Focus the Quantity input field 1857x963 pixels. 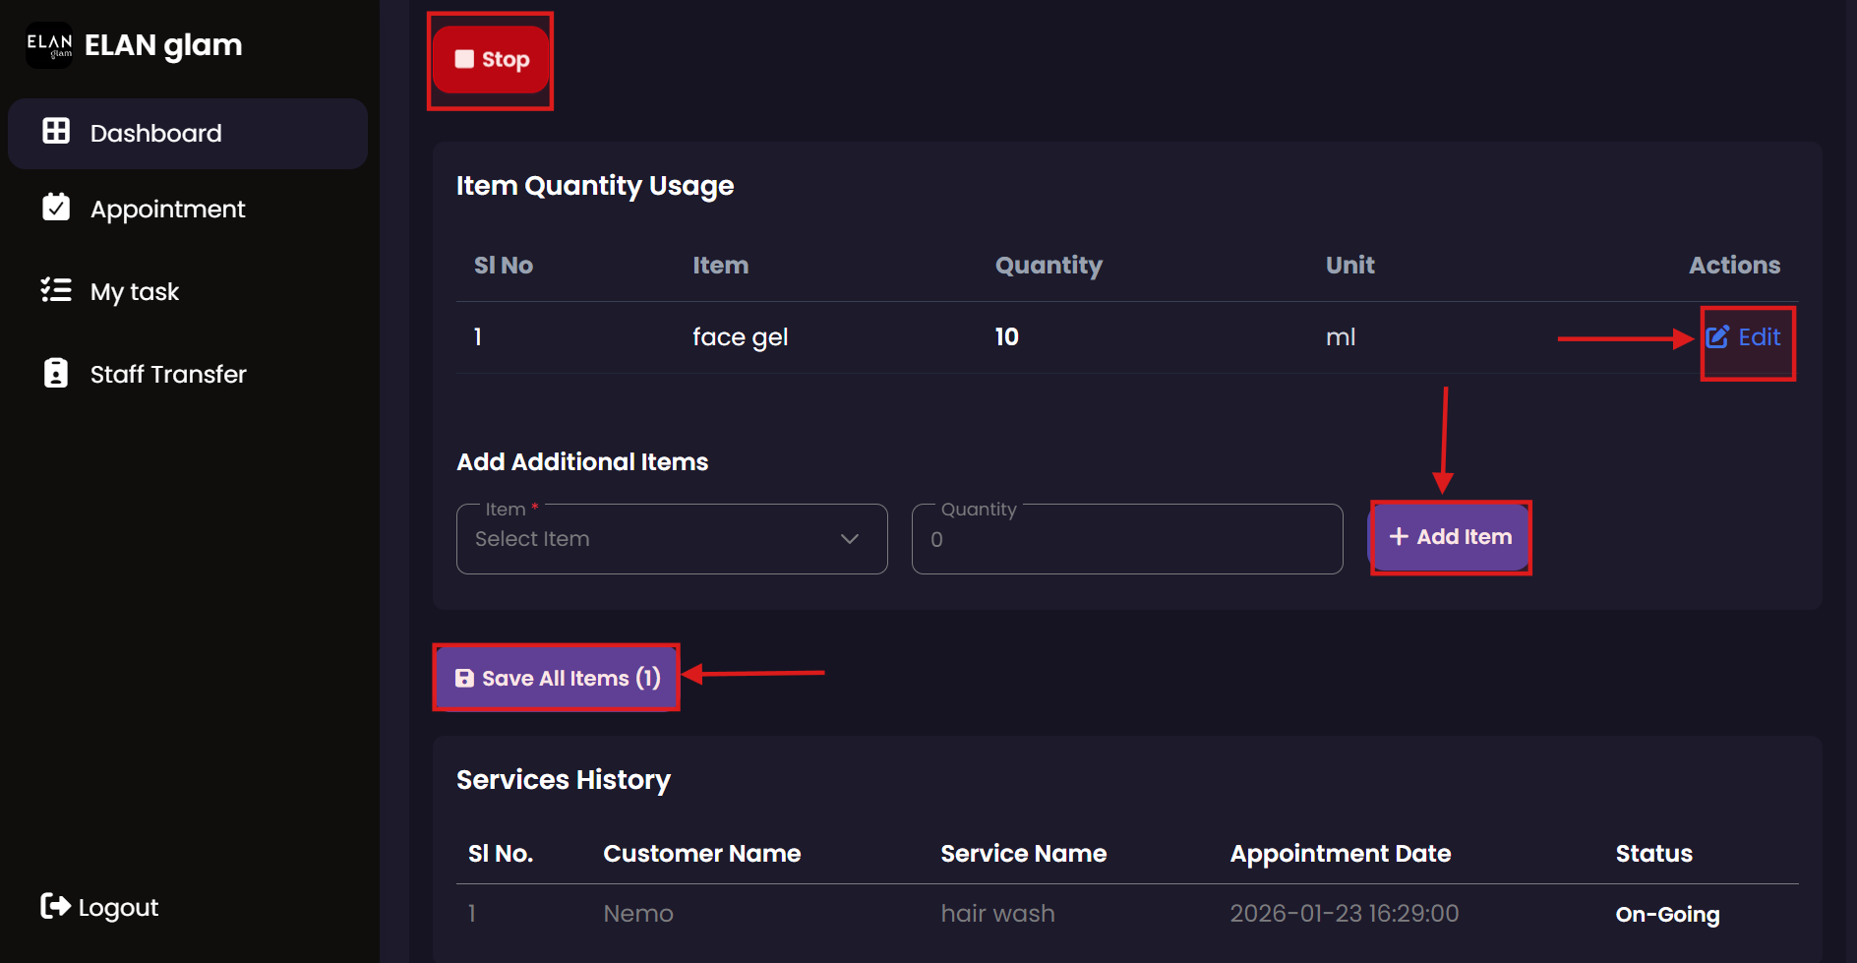[x=1126, y=539]
